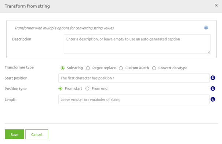This screenshot has width=222, height=144.
Task: Click the 'Transform from string' title
Action: [27, 6]
